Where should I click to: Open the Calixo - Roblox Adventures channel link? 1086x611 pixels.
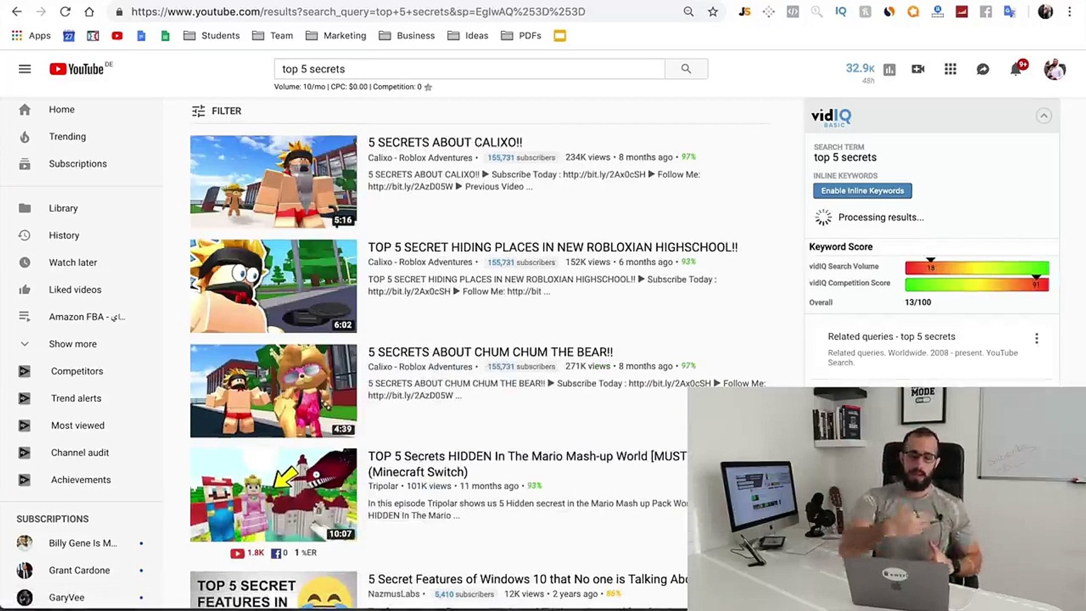pos(420,158)
